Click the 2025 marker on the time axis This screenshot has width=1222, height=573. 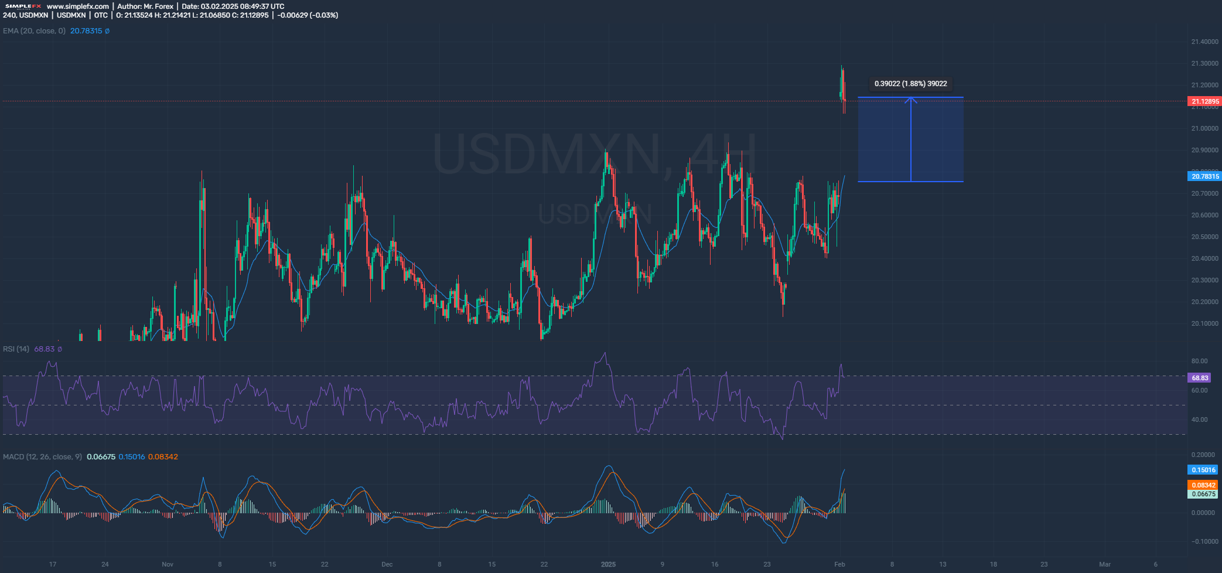609,565
